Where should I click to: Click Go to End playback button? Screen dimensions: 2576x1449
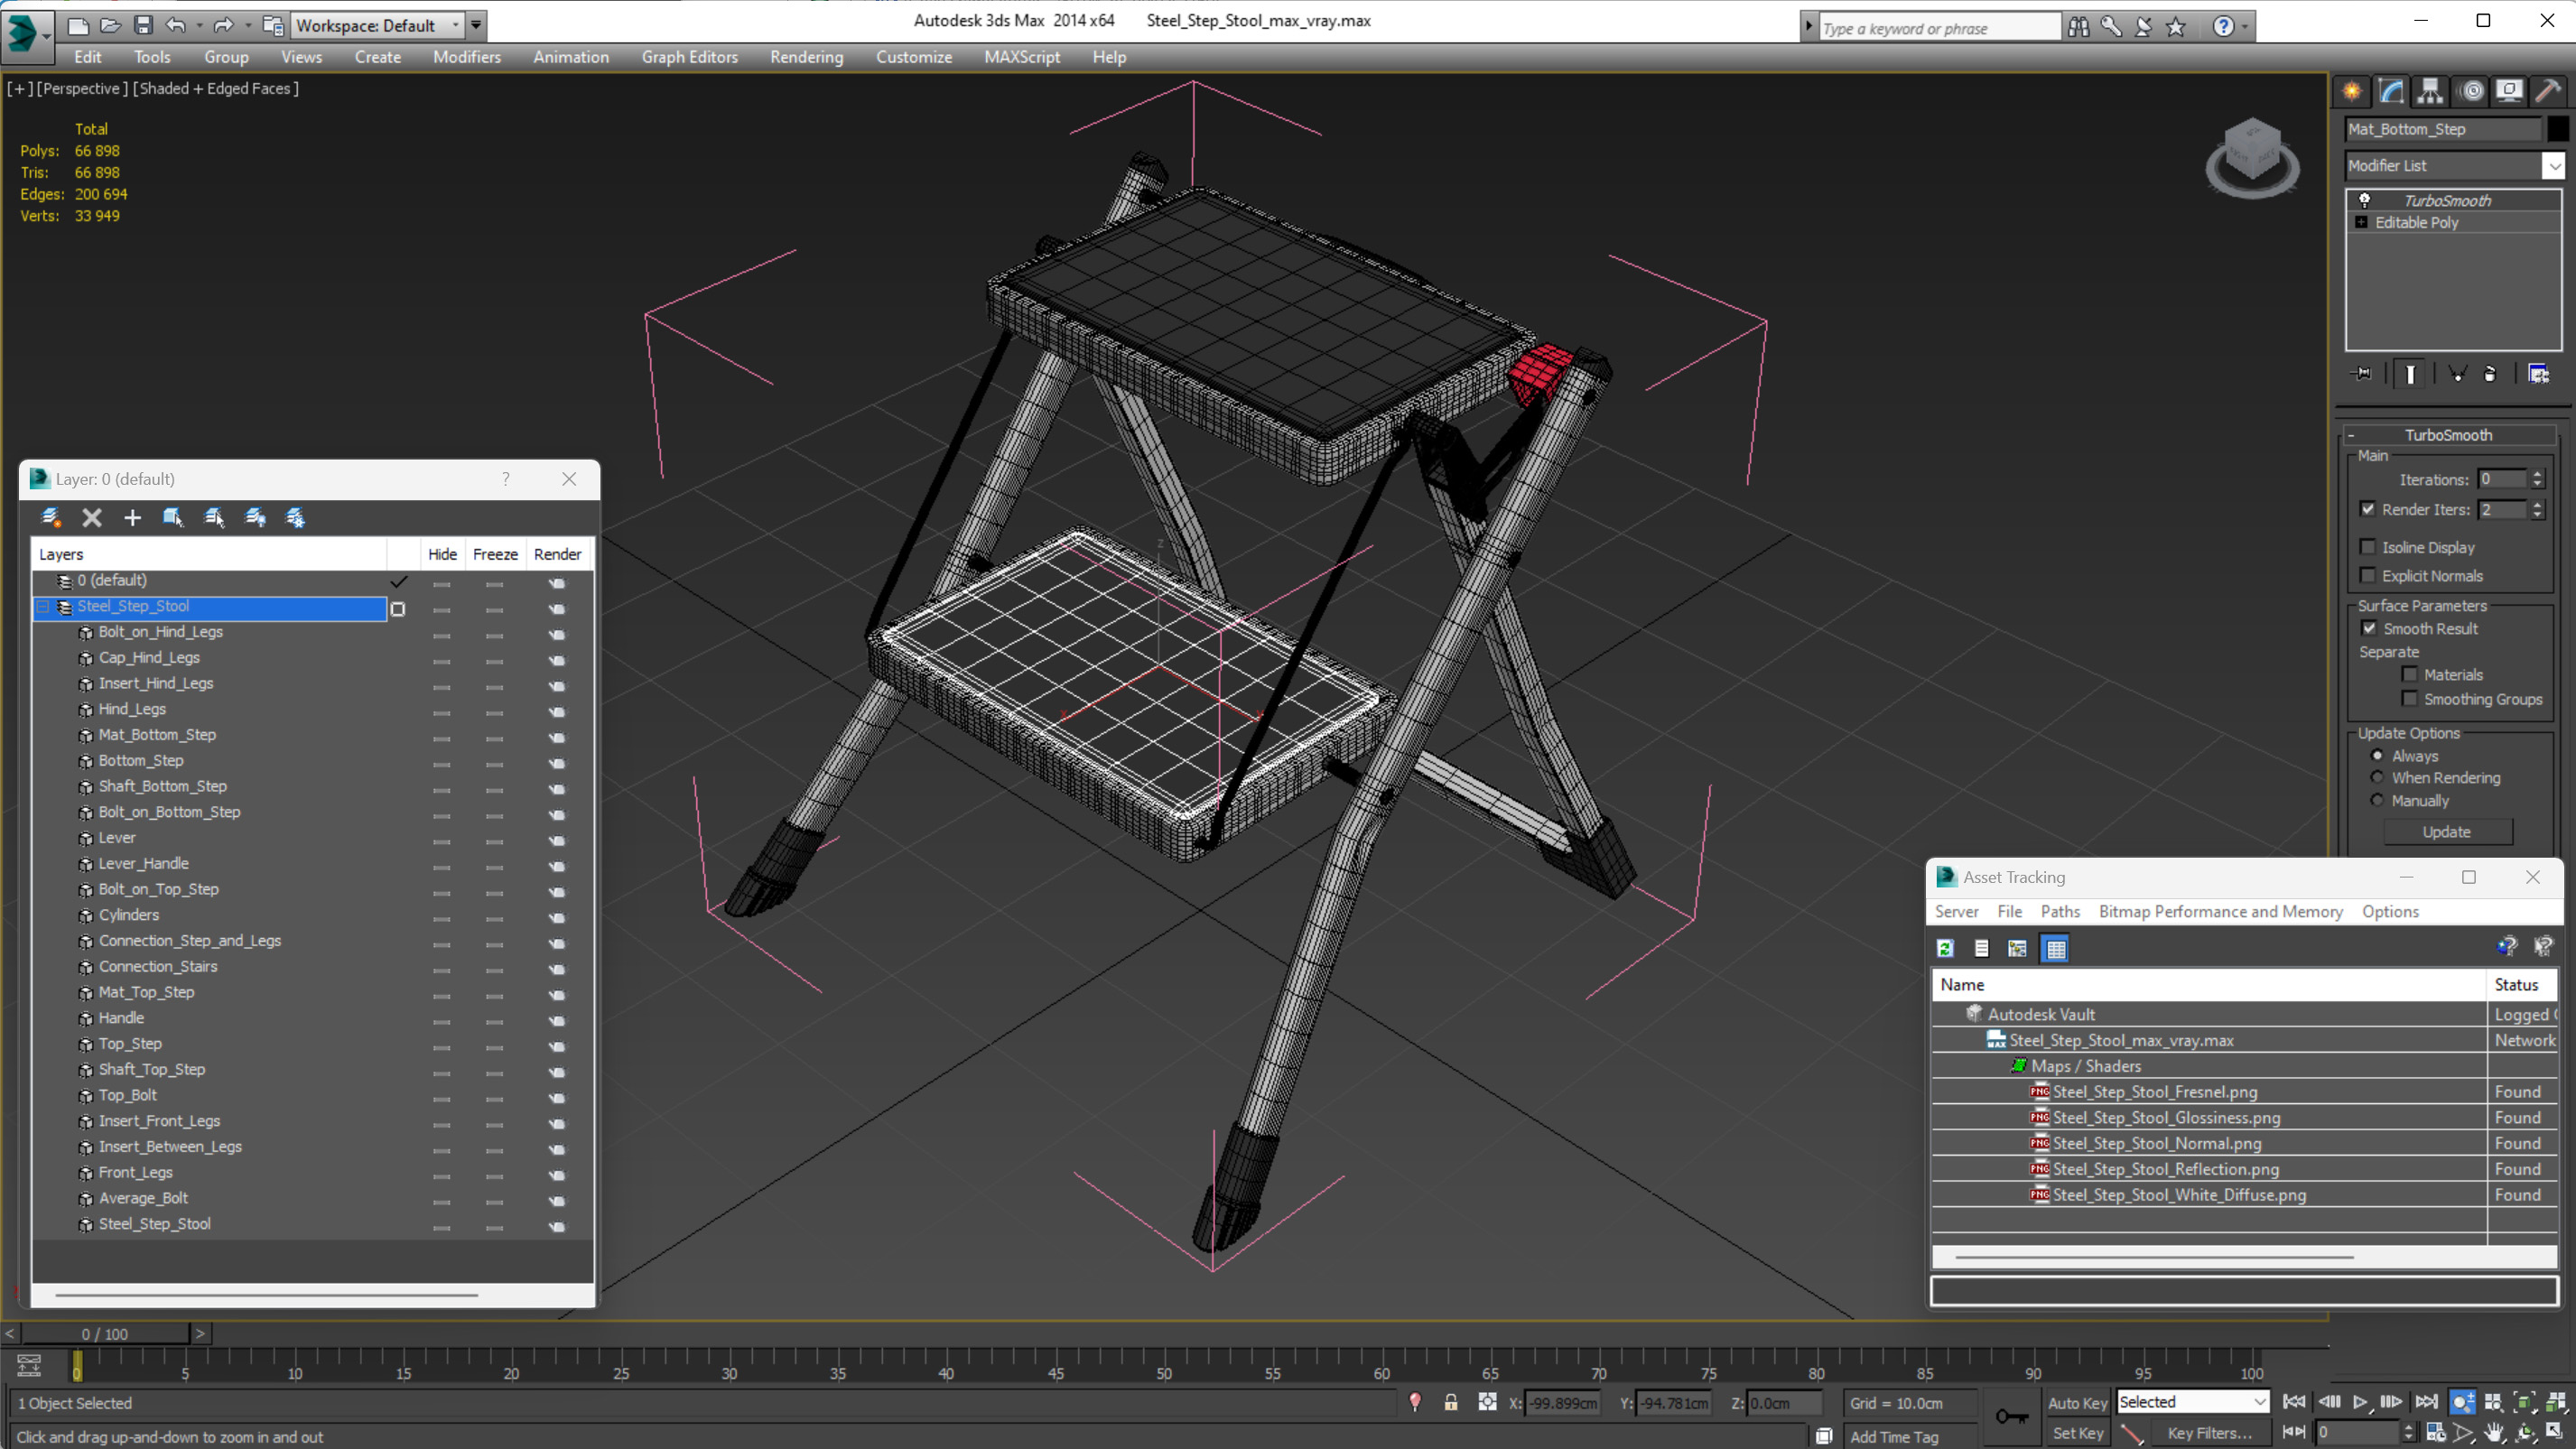pos(2426,1402)
